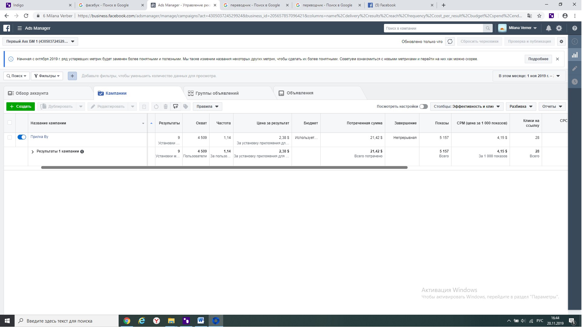
Task: Open the gear settings next to Проверка и публикация
Action: (x=562, y=41)
